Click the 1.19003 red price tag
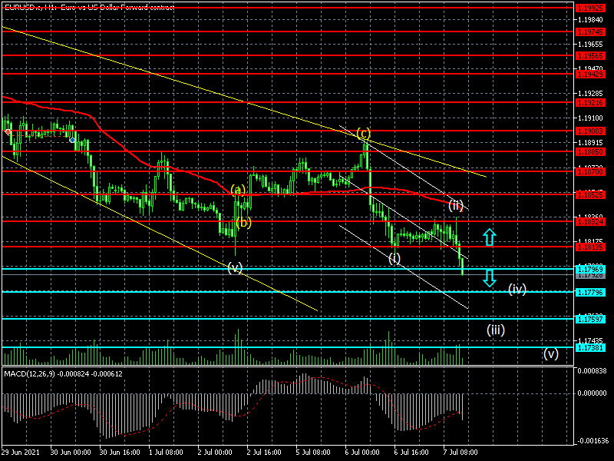The width and height of the screenshot is (614, 461). pyautogui.click(x=590, y=131)
